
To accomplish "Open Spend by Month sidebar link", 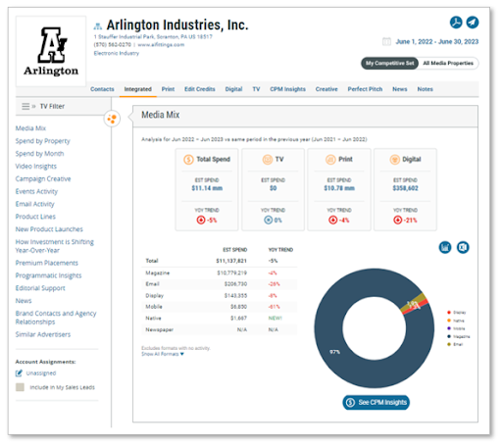I will coord(39,154).
